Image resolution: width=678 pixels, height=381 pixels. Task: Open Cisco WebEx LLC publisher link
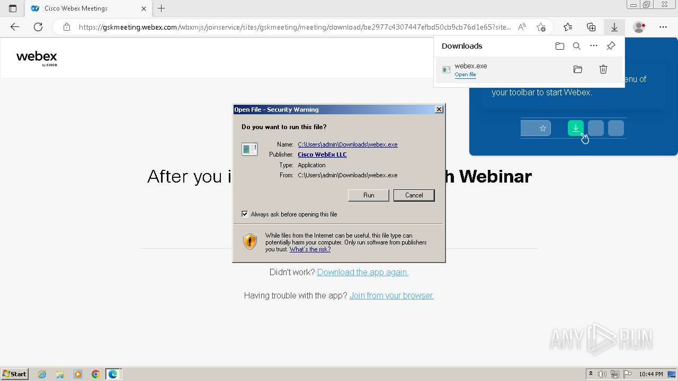click(x=322, y=155)
